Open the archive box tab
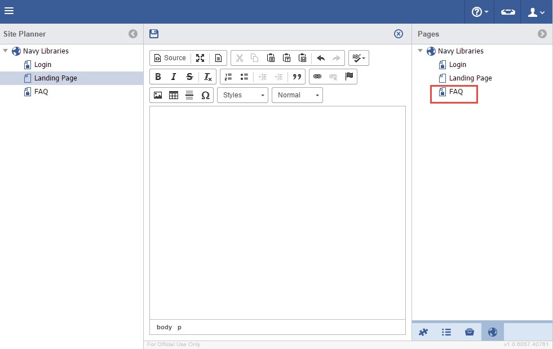 point(469,332)
